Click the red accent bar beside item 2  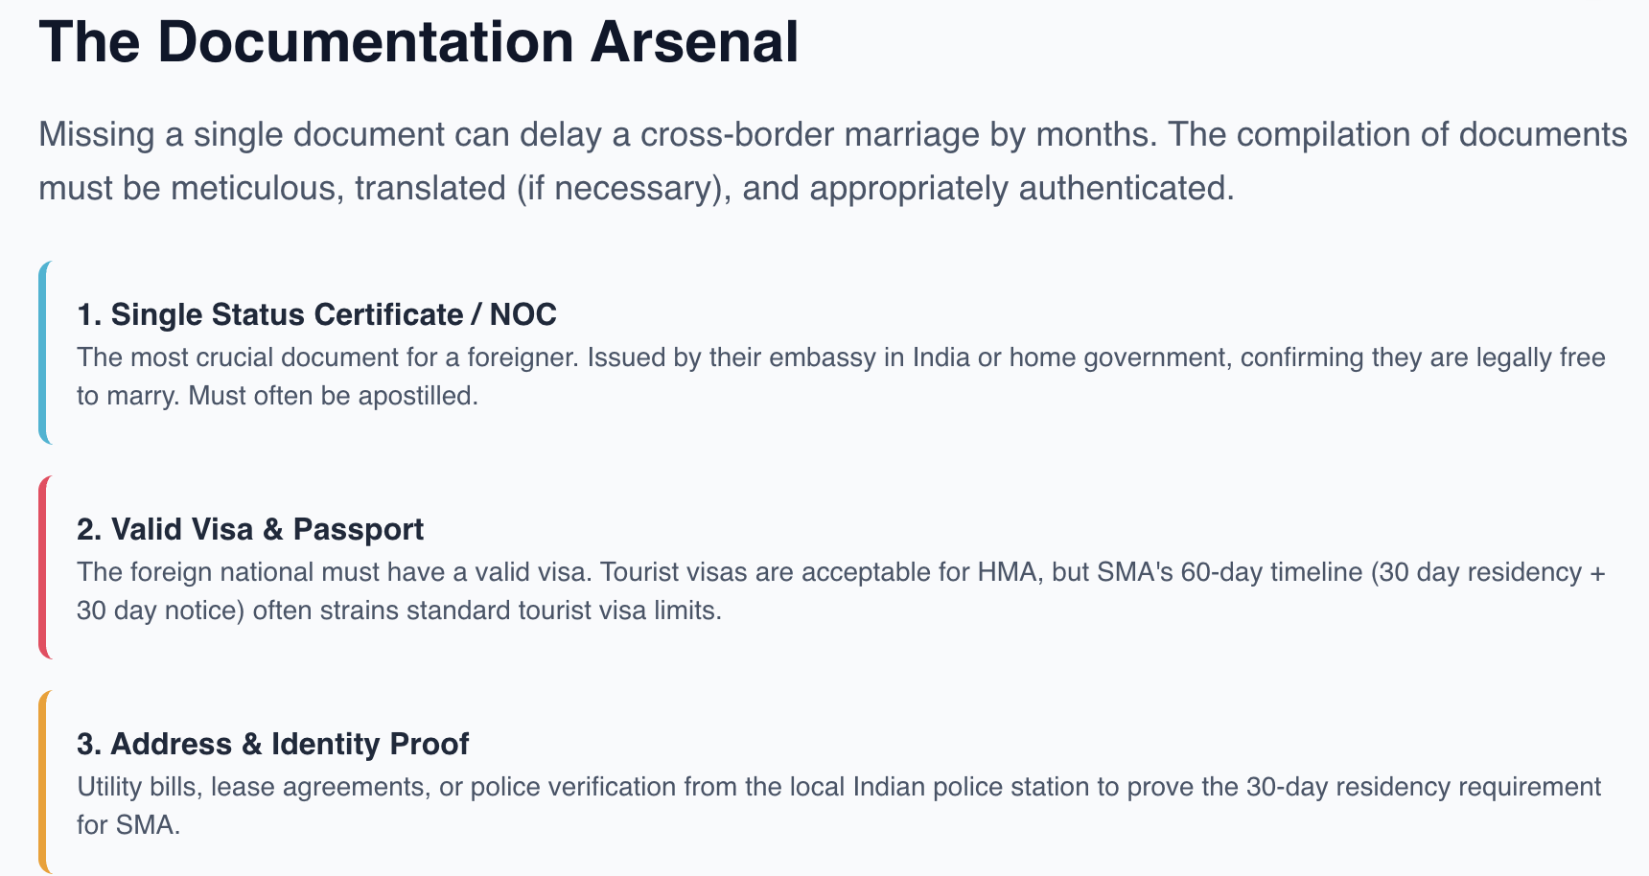(x=43, y=567)
